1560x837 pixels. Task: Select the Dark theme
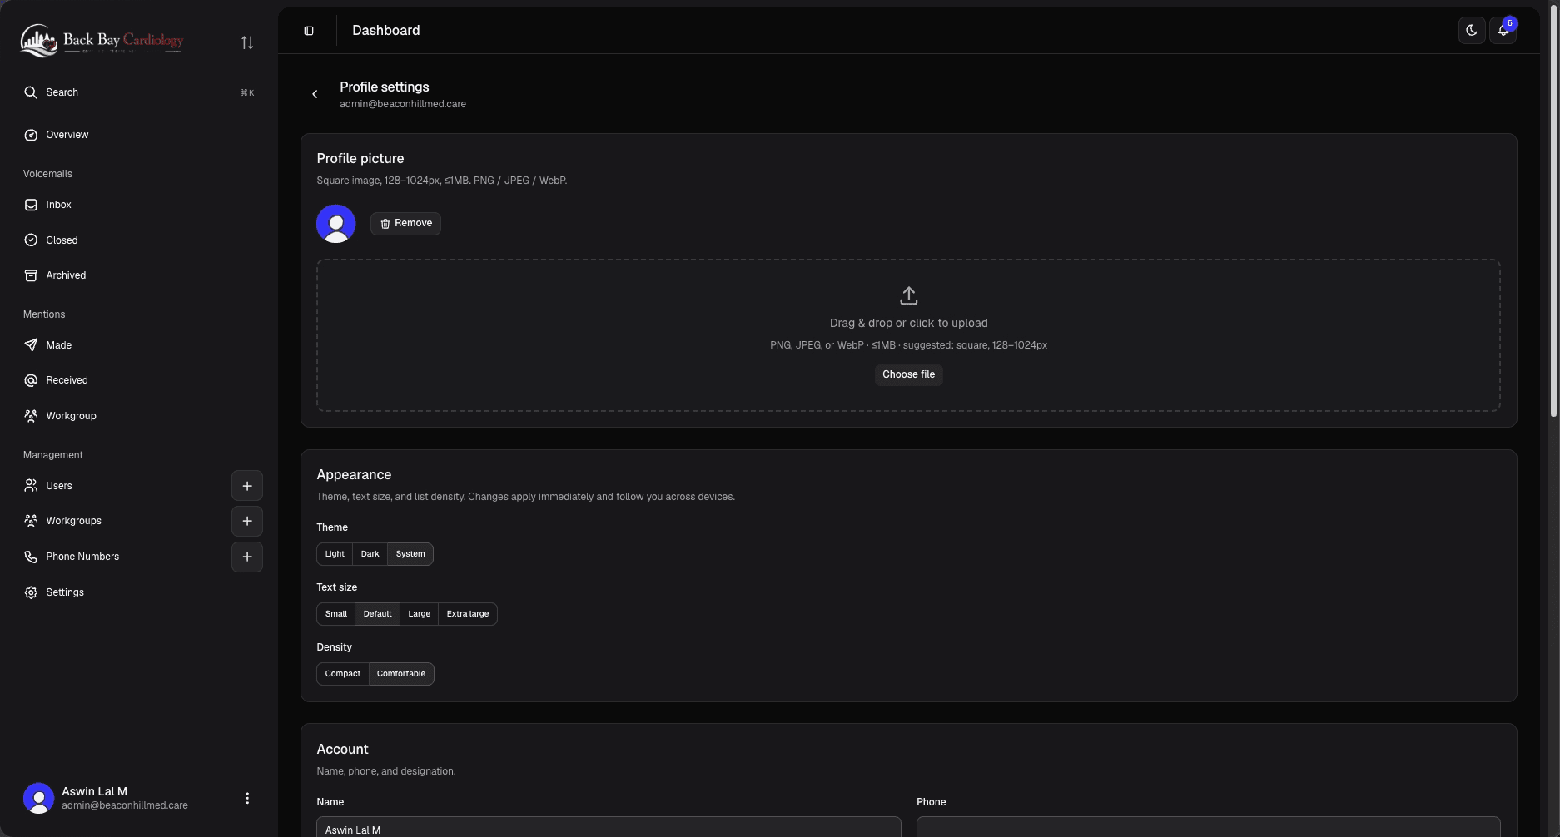[x=370, y=554]
